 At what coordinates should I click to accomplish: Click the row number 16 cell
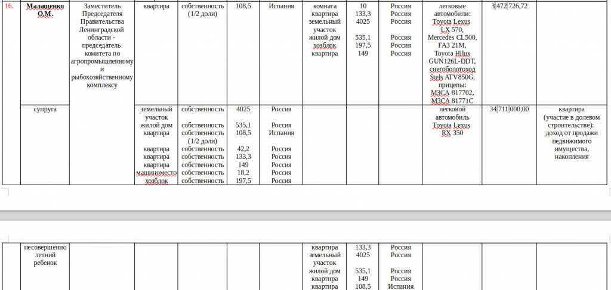(x=10, y=6)
